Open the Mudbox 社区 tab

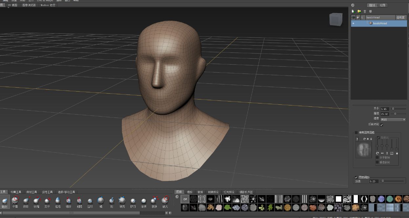[48, 5]
